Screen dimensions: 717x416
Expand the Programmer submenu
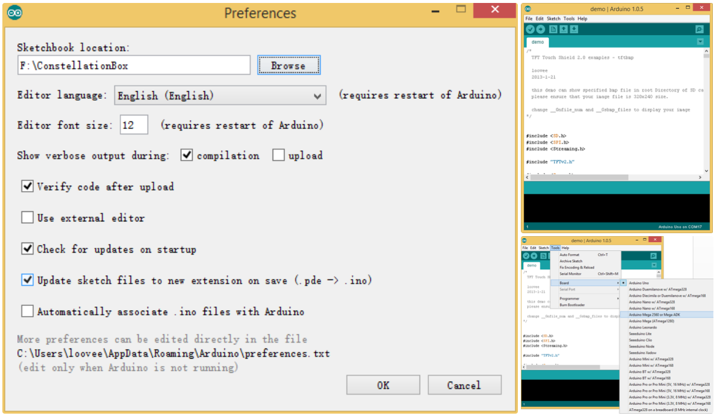(x=585, y=298)
